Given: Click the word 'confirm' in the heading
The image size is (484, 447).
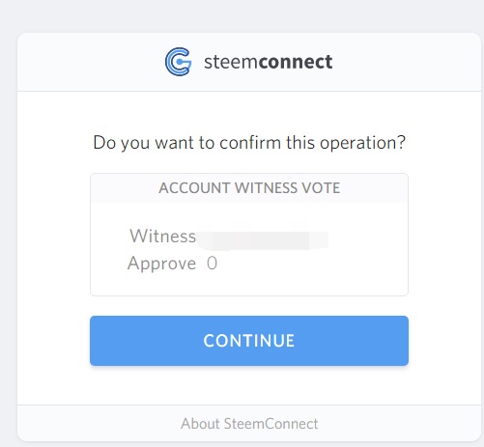Looking at the screenshot, I should coord(250,143).
